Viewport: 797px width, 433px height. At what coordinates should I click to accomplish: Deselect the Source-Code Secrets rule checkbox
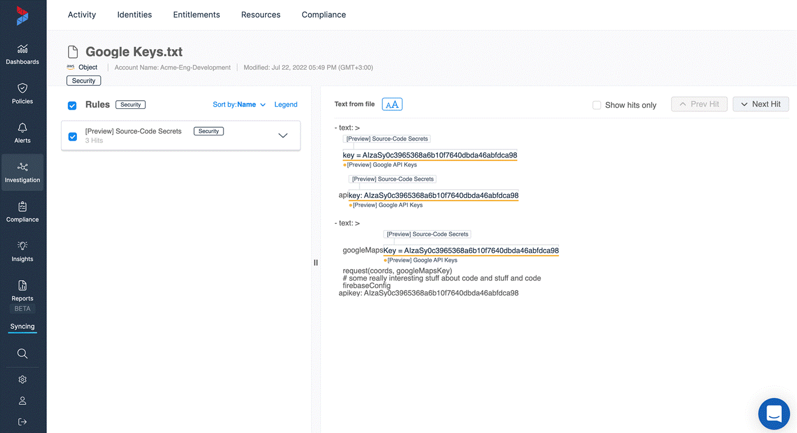point(72,135)
